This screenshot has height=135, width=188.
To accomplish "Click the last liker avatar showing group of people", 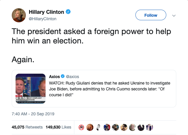I will [150, 127].
